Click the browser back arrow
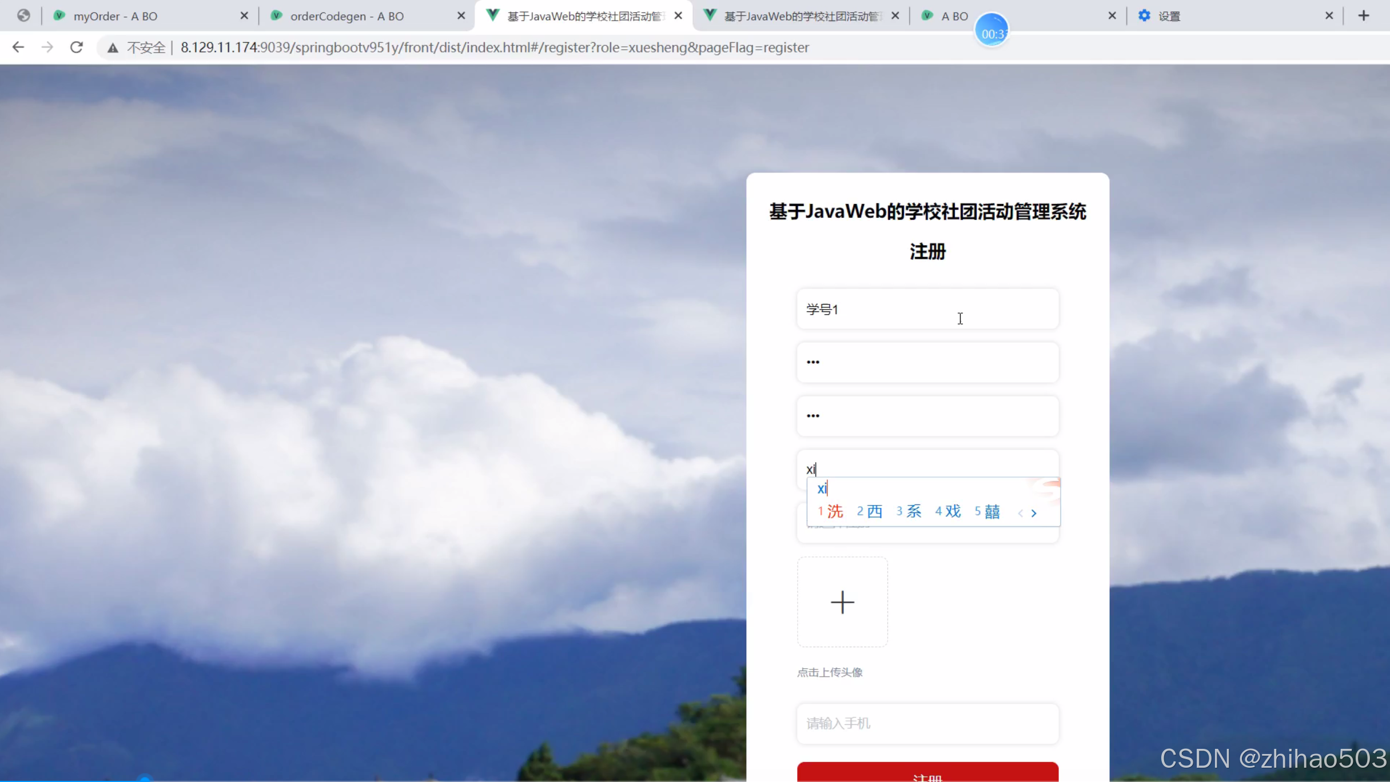Viewport: 1390px width, 782px height. [18, 47]
